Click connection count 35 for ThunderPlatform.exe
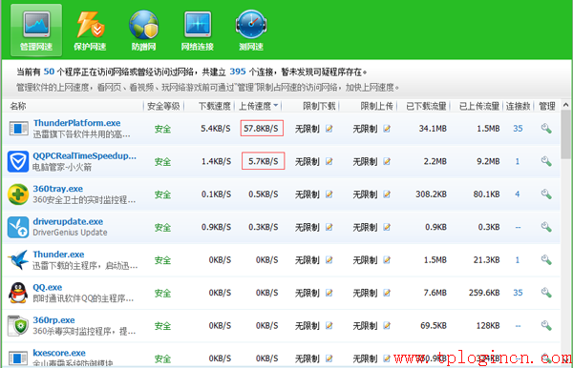 click(518, 129)
